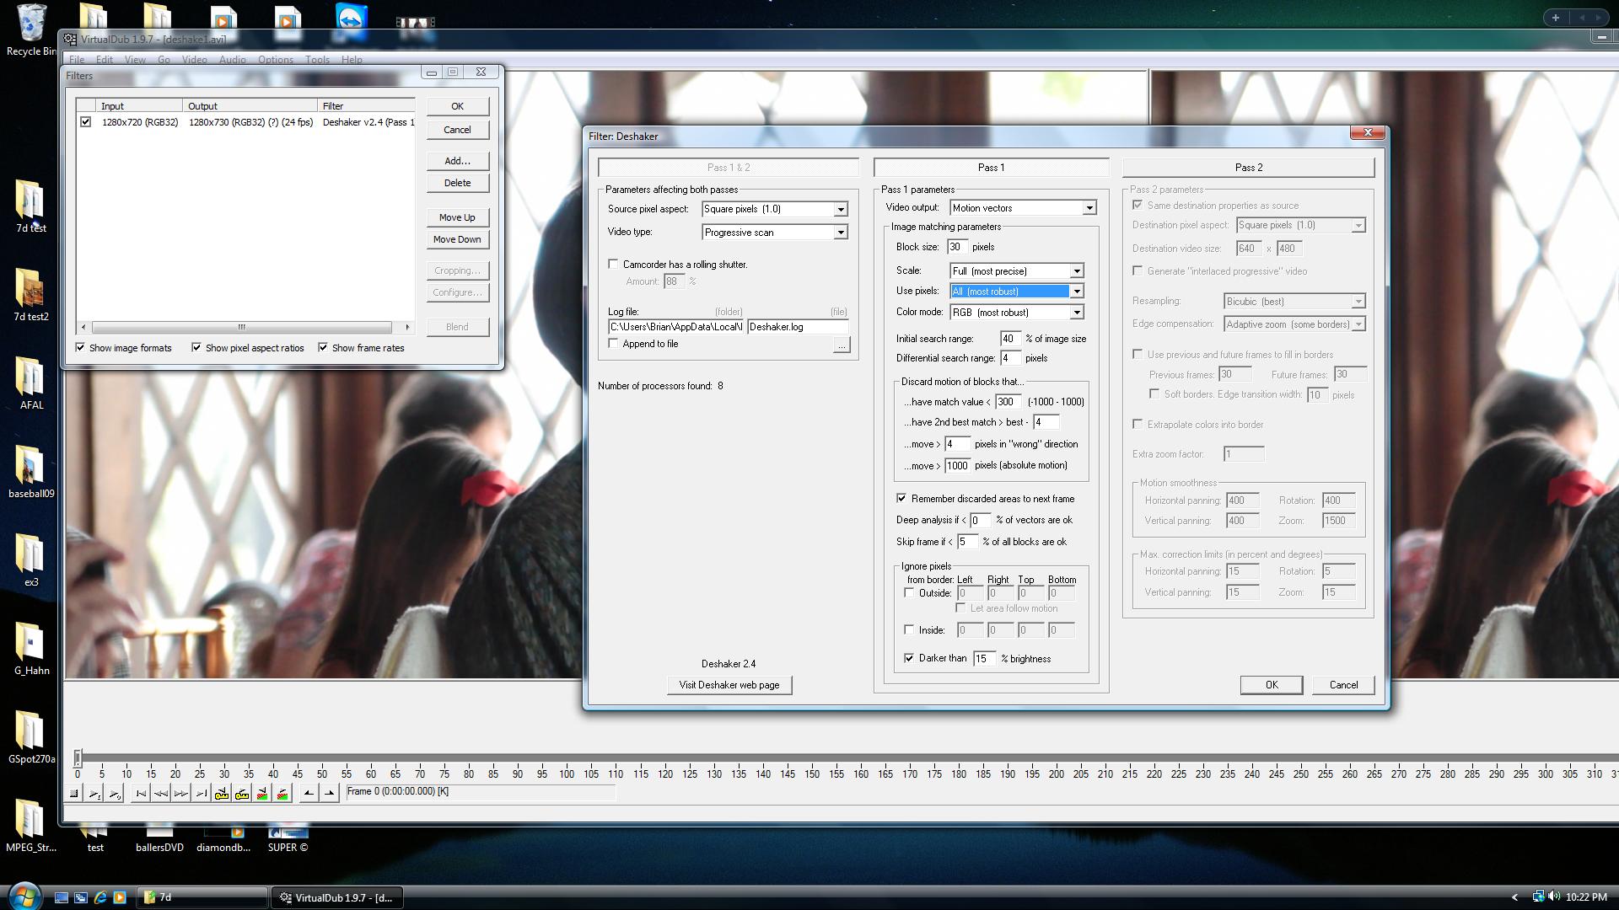Open the Video output dropdown
The height and width of the screenshot is (910, 1619).
pos(1089,208)
